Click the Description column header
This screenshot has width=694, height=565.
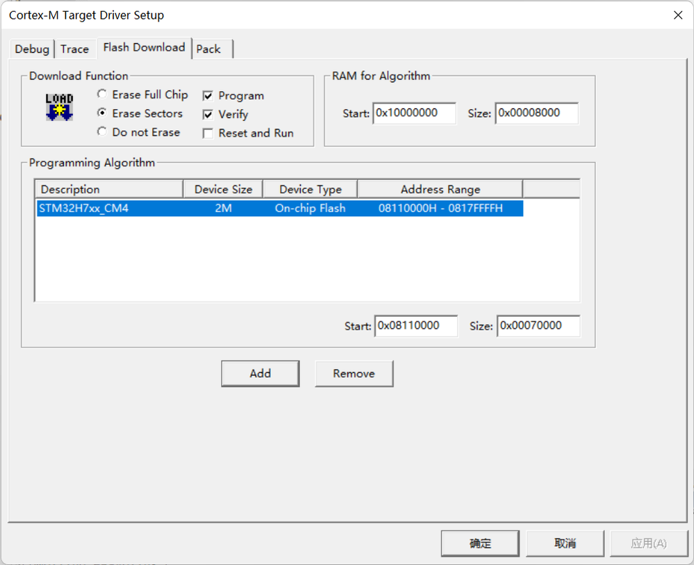coord(109,189)
